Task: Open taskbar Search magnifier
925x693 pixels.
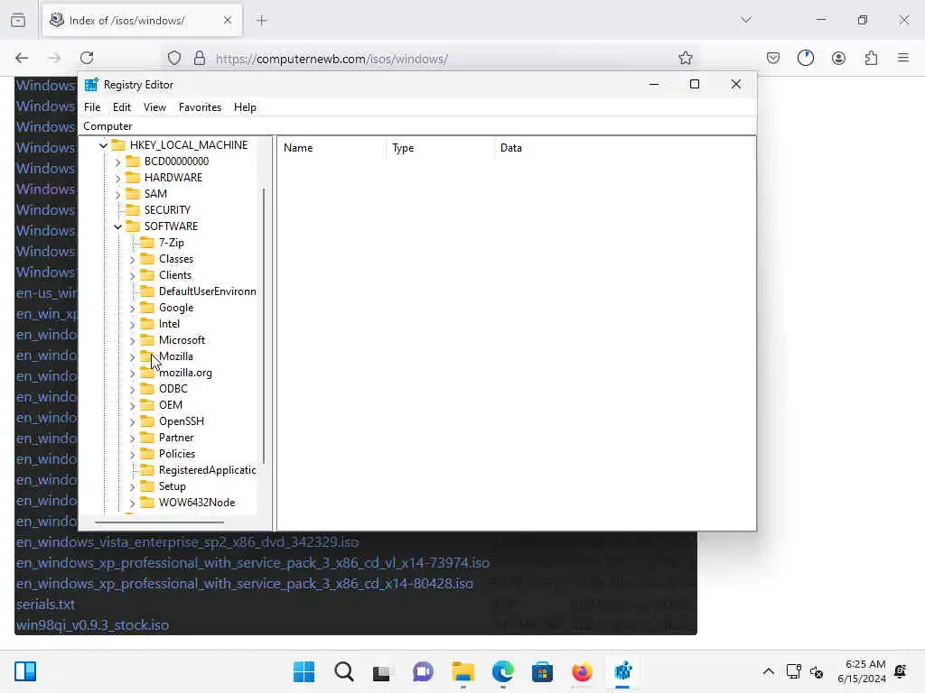Action: (344, 671)
